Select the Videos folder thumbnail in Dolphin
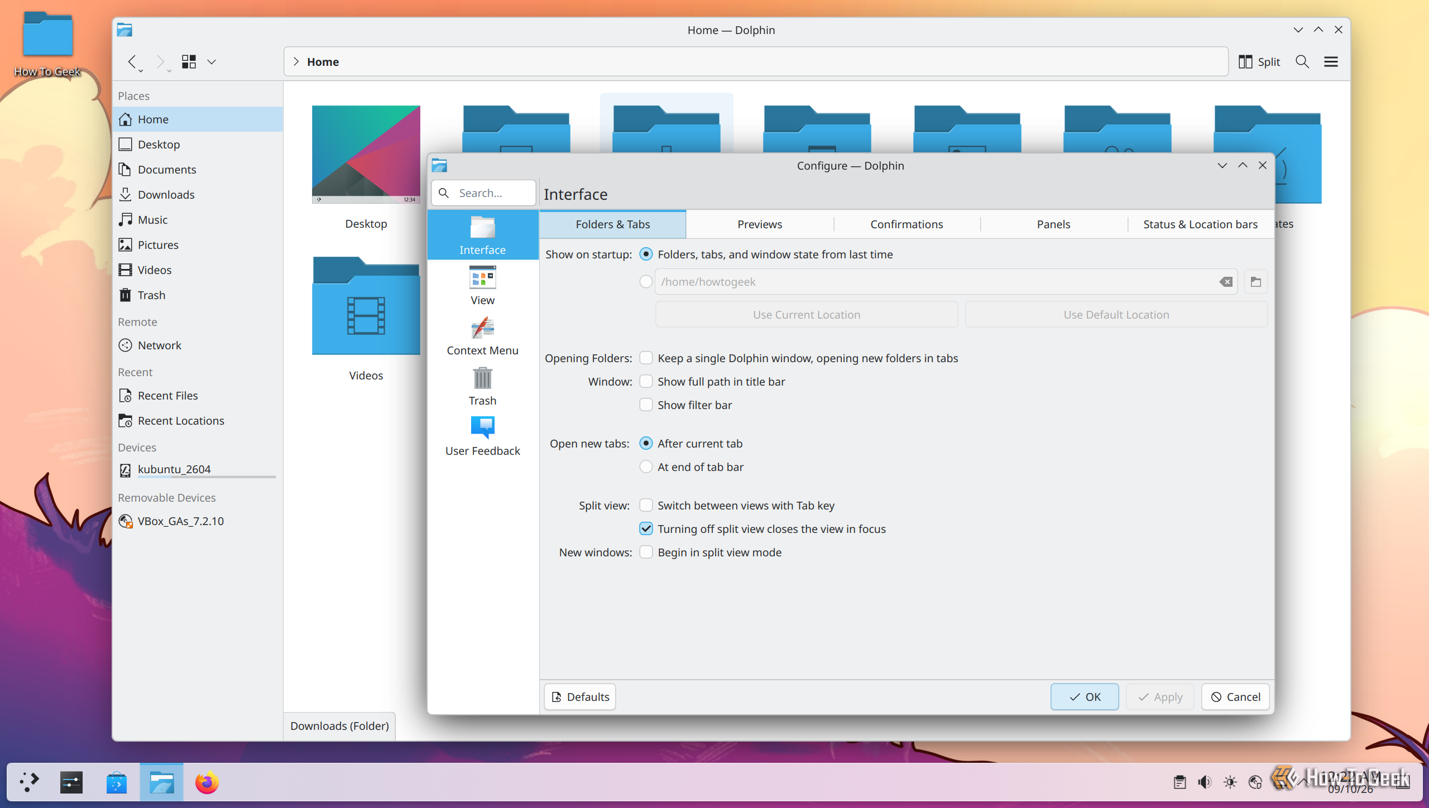The image size is (1429, 808). click(x=366, y=306)
